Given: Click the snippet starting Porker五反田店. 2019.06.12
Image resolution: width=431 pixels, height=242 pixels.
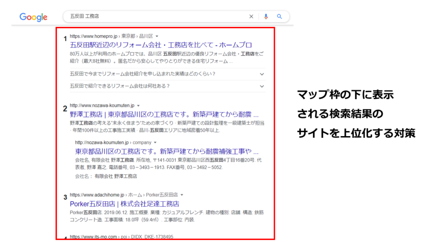Looking at the screenshot, I should [x=167, y=216].
